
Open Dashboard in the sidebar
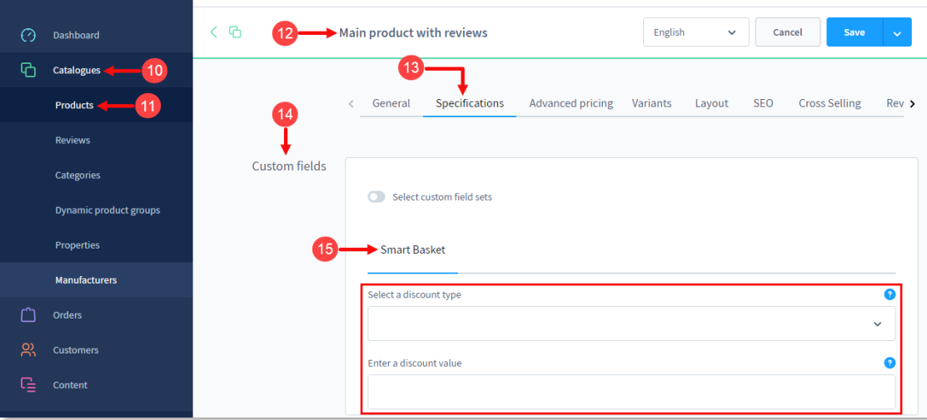point(77,35)
